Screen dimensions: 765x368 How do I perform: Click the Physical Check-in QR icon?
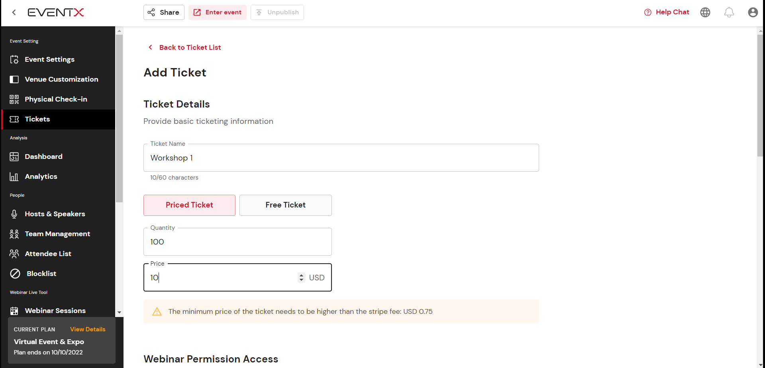[14, 99]
